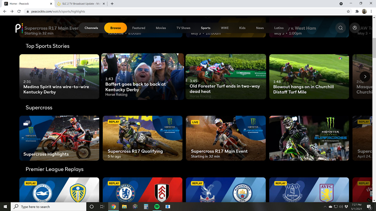Open Cortana circle on taskbar
Image resolution: width=376 pixels, height=211 pixels.
[91, 207]
